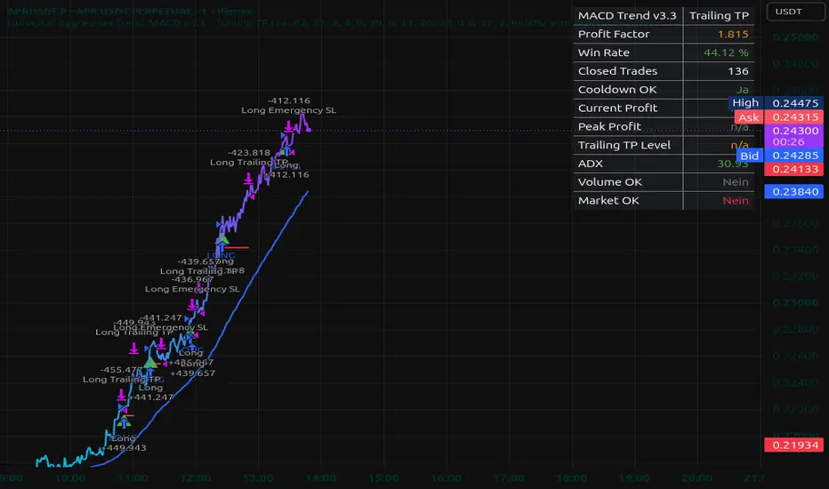Click the Long +441.247 entry marker
This screenshot has height=489, width=829.
tap(150, 392)
